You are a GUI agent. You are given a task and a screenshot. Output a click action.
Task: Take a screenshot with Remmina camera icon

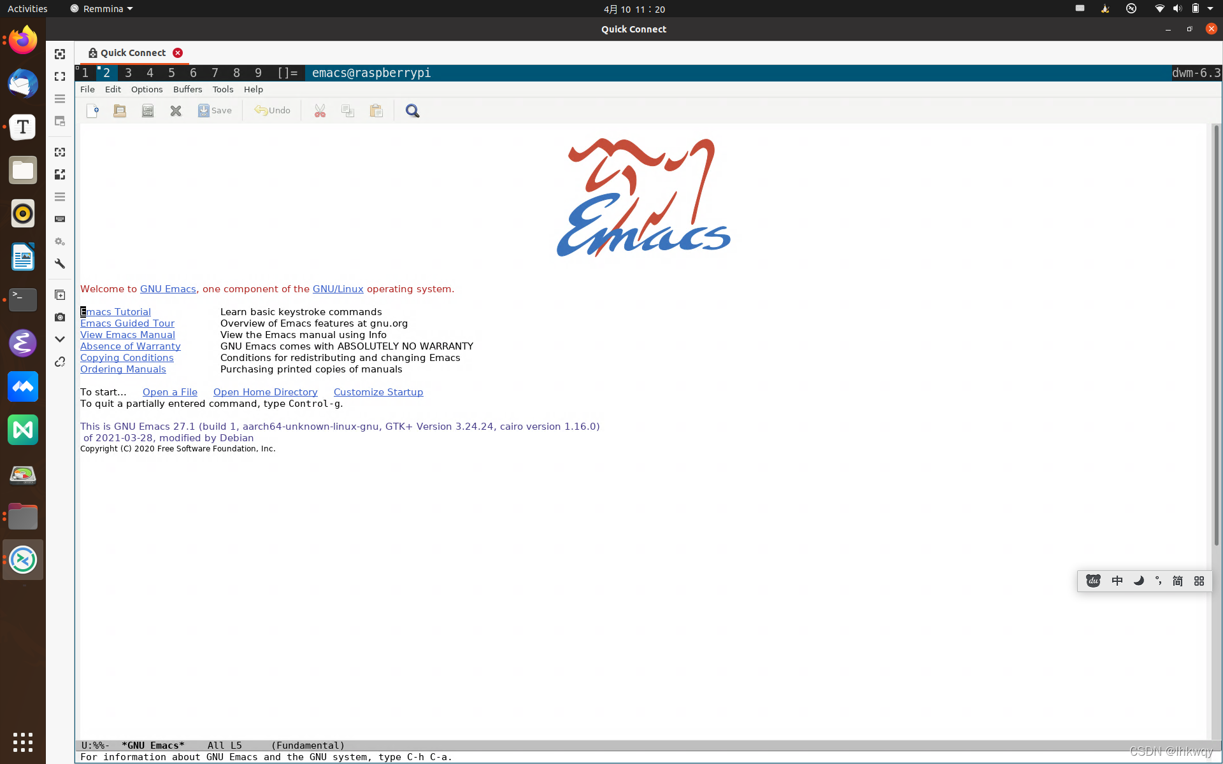60,317
